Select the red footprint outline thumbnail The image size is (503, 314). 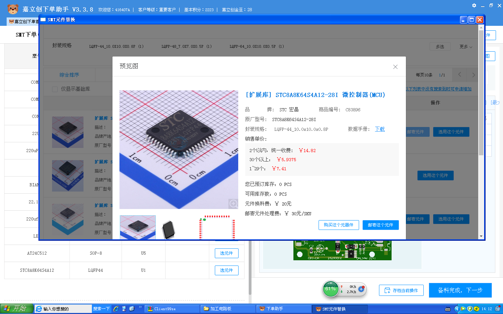pos(217,227)
